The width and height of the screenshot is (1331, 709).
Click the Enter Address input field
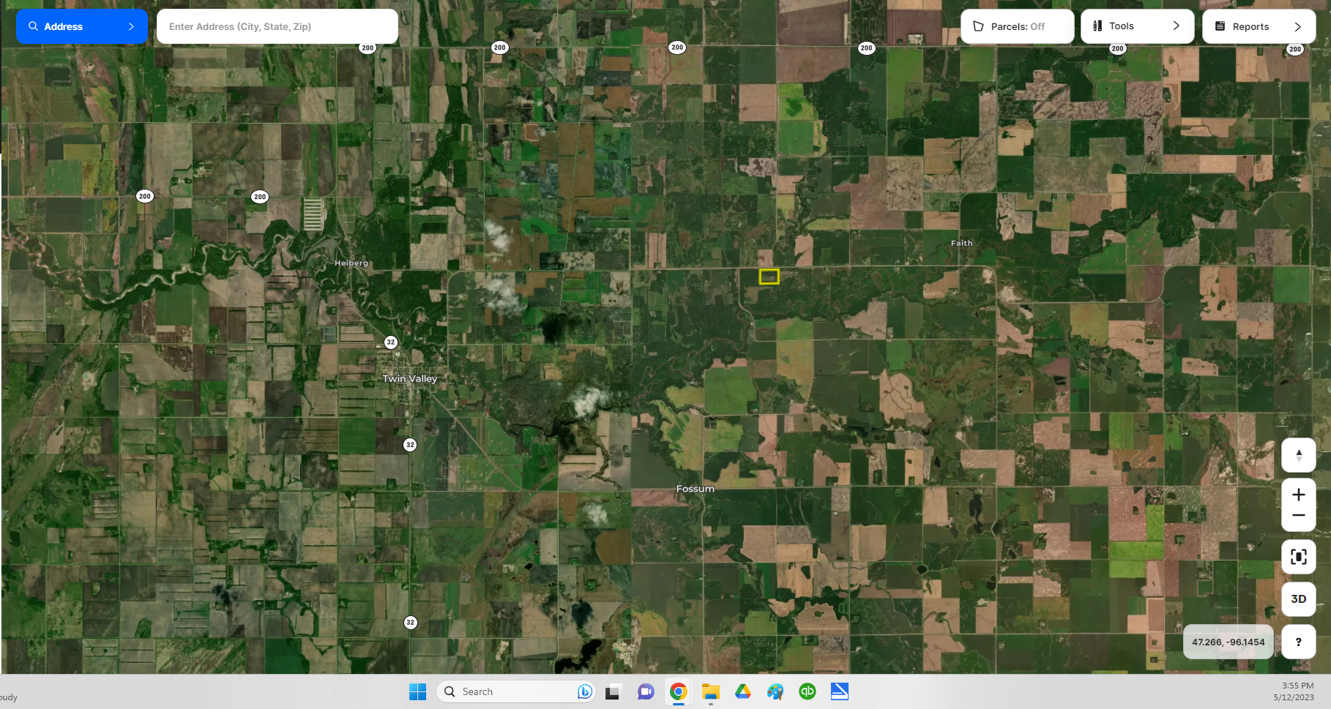(x=277, y=26)
